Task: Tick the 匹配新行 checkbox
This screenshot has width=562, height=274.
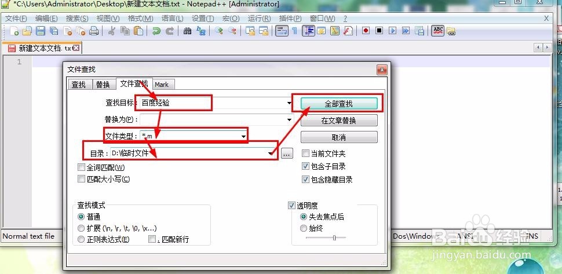Action: (152, 239)
